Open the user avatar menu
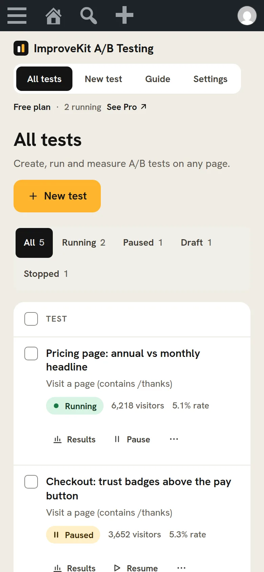264x572 pixels. pyautogui.click(x=247, y=16)
